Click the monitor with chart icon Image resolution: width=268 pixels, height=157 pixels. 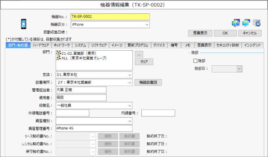point(246,23)
